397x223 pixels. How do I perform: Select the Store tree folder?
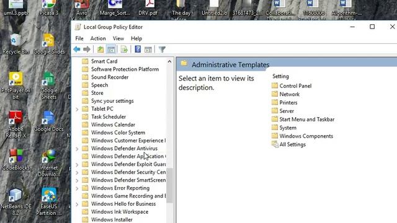(97, 93)
